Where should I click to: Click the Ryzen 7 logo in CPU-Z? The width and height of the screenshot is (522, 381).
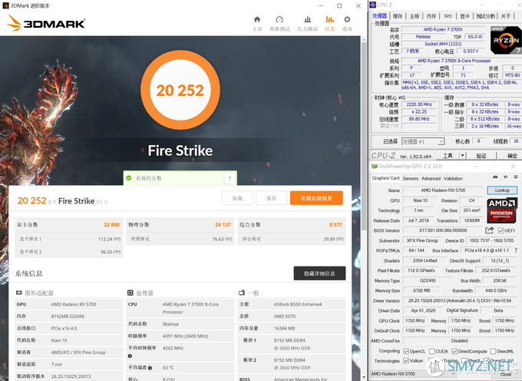506,40
